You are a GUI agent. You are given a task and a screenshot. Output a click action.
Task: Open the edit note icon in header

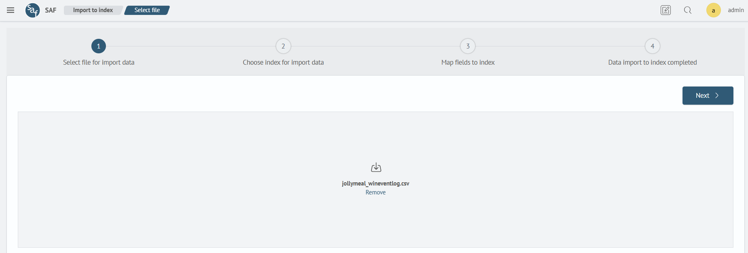(x=666, y=10)
